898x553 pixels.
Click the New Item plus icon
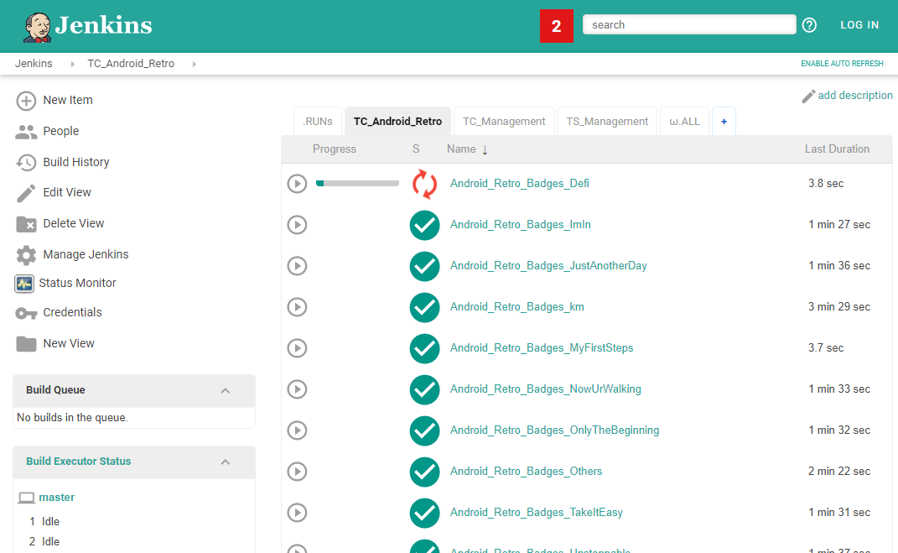click(26, 101)
